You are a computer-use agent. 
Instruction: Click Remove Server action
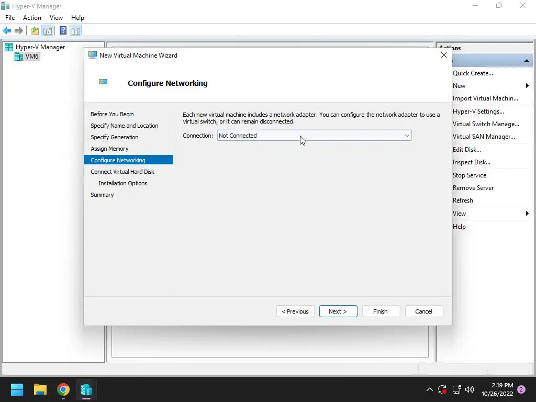[473, 188]
